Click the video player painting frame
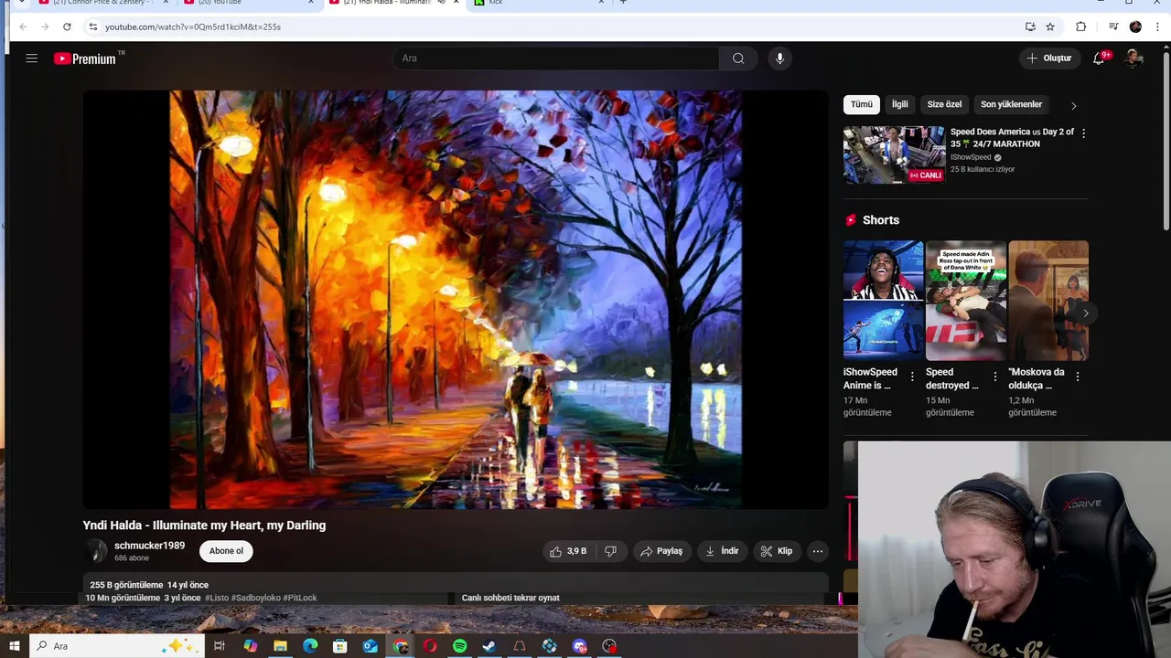1171x658 pixels. (x=456, y=300)
